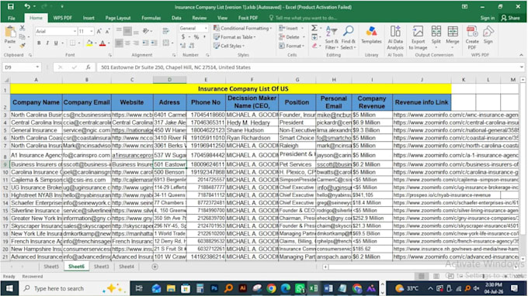Image resolution: width=528 pixels, height=296 pixels.
Task: Open the File menu
Action: [12, 18]
